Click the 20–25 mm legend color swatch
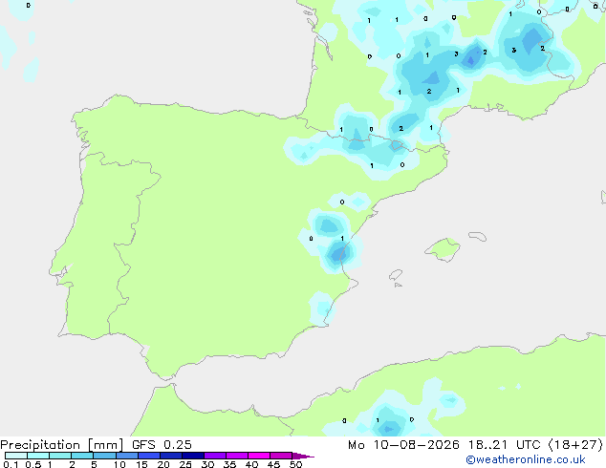606x468 pixels. [x=171, y=456]
